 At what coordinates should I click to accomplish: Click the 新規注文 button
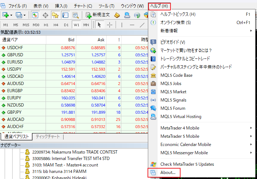pos(98,15)
